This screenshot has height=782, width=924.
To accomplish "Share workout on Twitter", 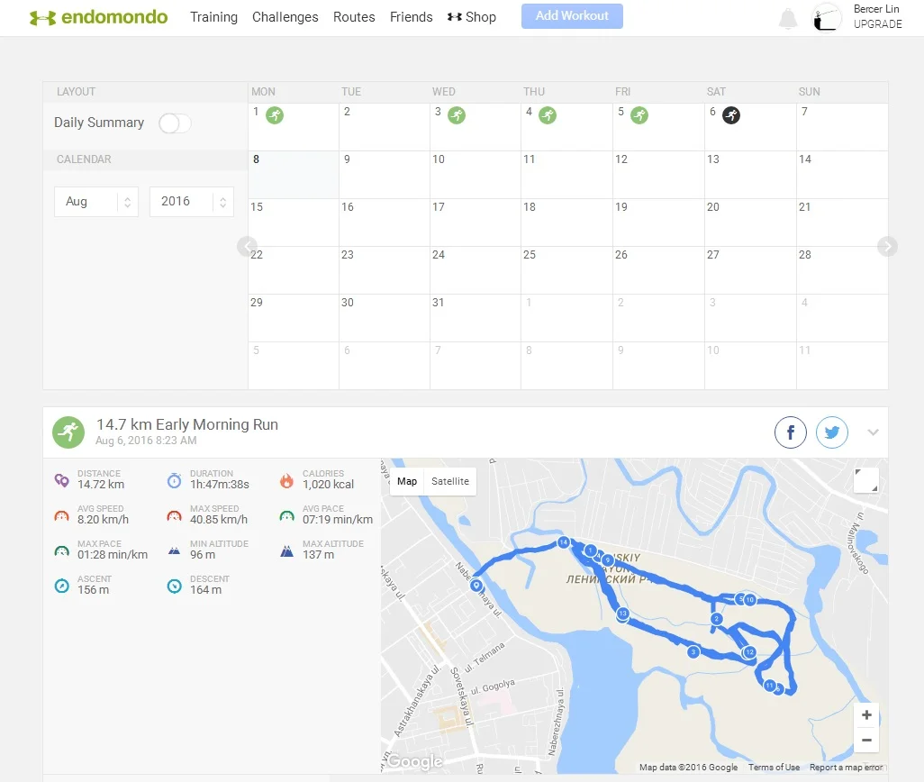I will (x=832, y=432).
